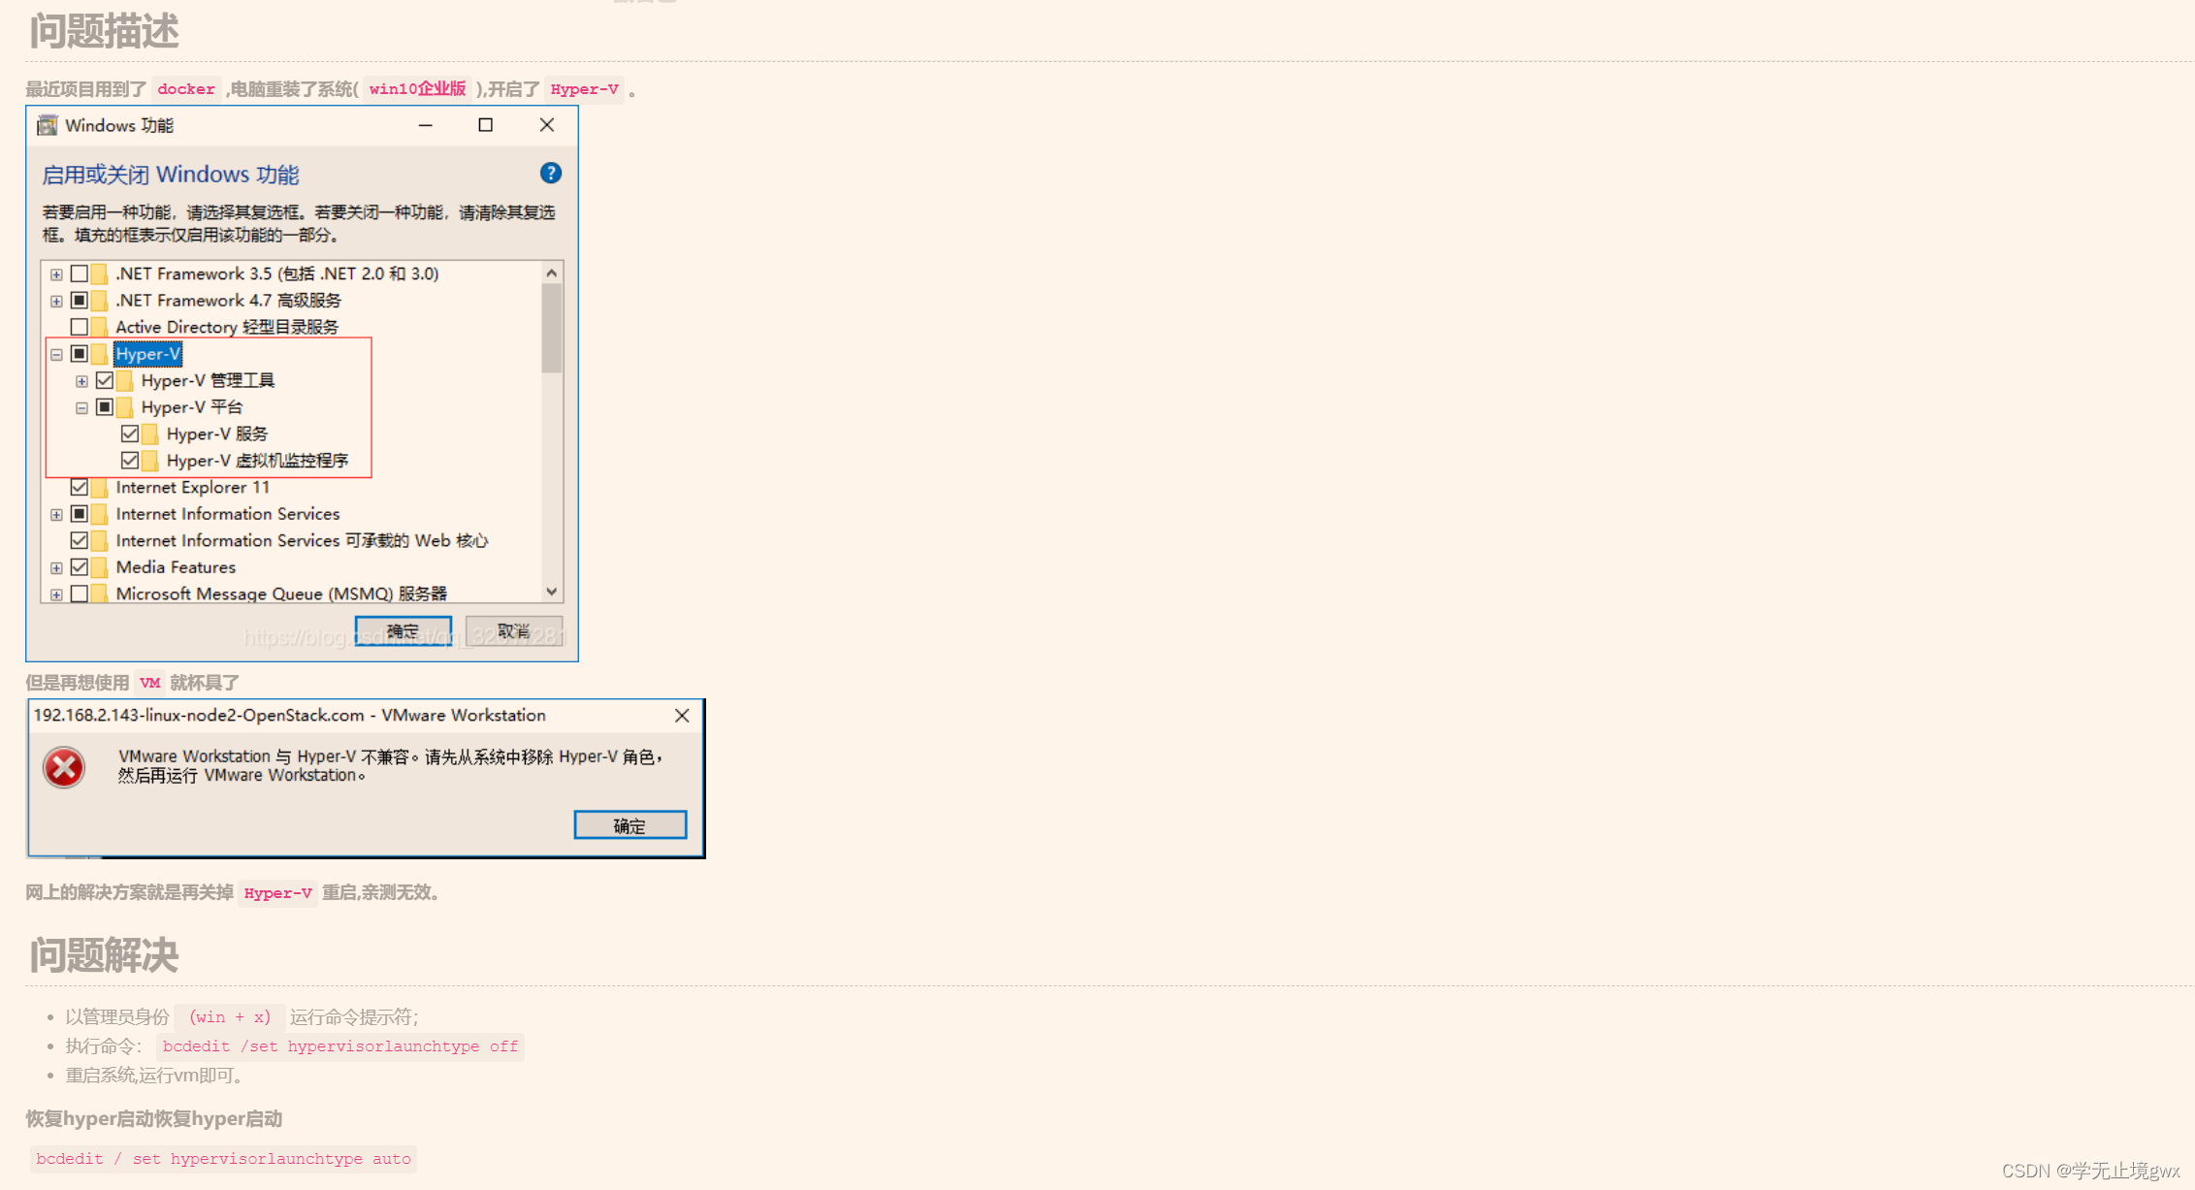This screenshot has width=2195, height=1190.
Task: Click the 'docker' inline code text
Action: coord(186,89)
